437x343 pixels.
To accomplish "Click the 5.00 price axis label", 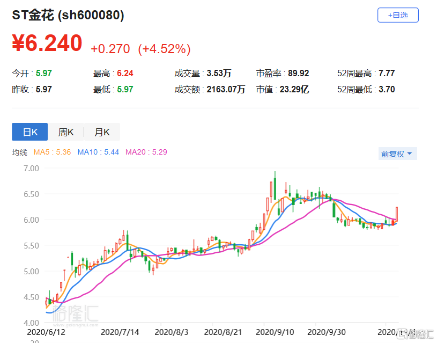I will 31,271.
